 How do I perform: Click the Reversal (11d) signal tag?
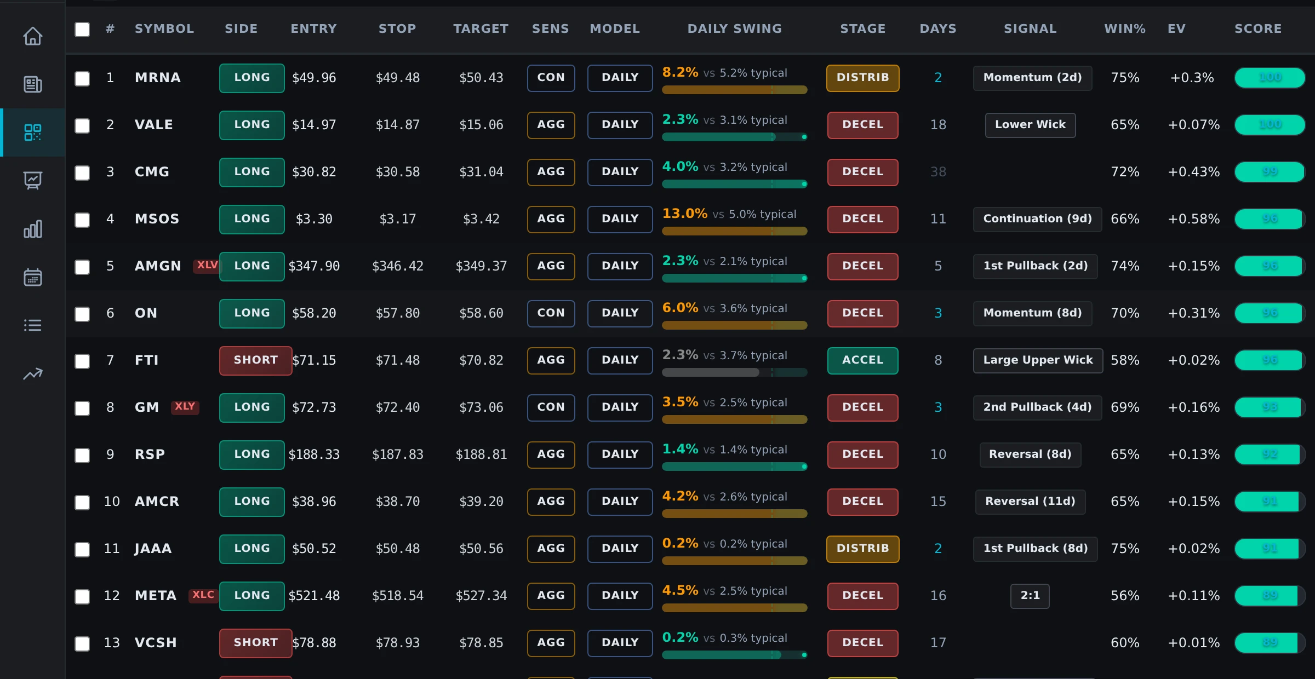(1031, 502)
